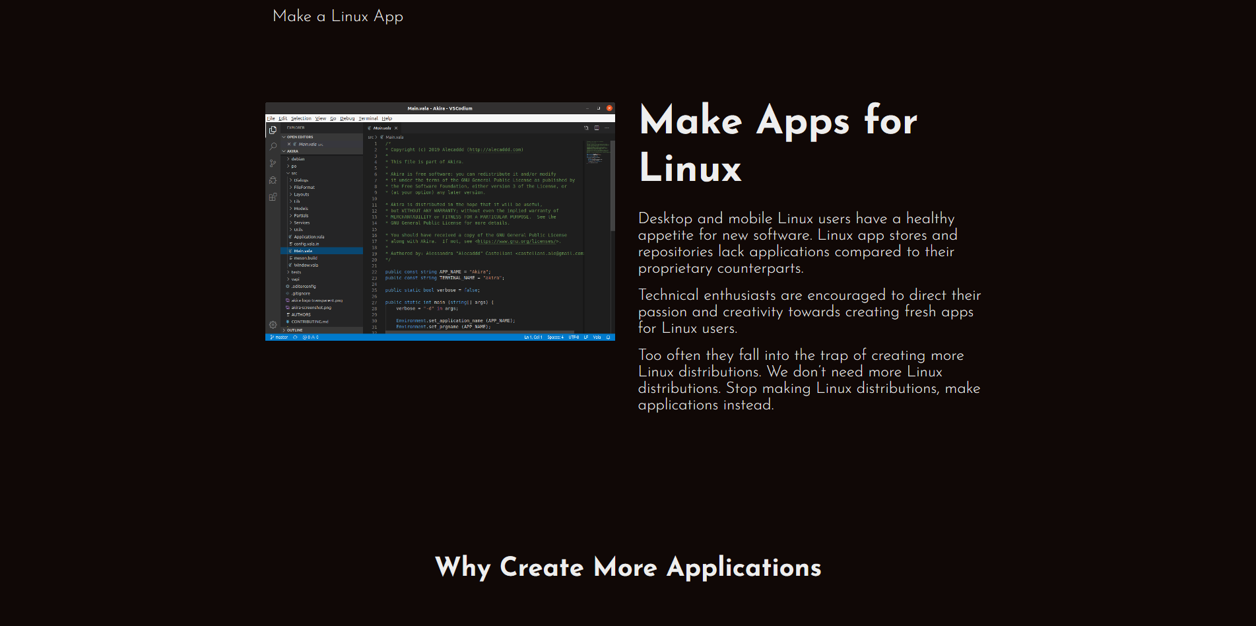The height and width of the screenshot is (626, 1256).
Task: Open the Edit menu in the VSCodium screenshot
Action: (x=283, y=119)
